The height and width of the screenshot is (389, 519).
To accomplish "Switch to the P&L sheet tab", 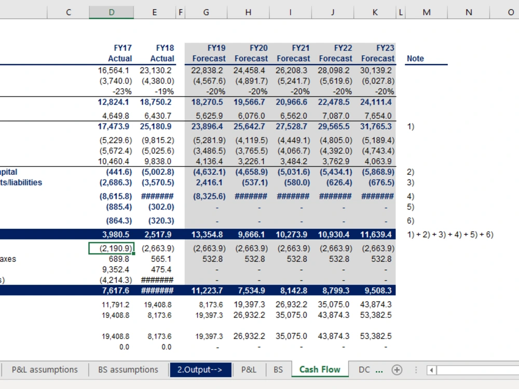I will tap(249, 369).
